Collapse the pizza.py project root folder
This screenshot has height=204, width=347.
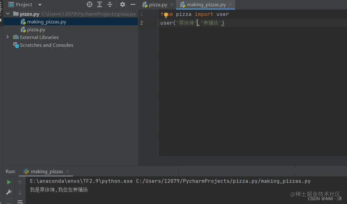pos(8,14)
